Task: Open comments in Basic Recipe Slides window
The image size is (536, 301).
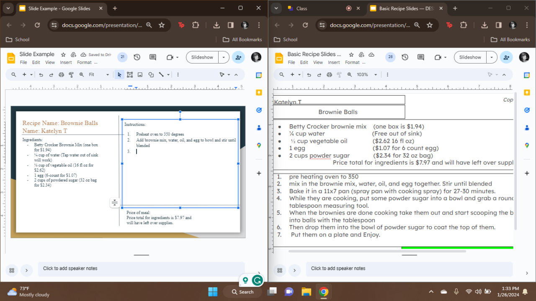Action: (420, 57)
